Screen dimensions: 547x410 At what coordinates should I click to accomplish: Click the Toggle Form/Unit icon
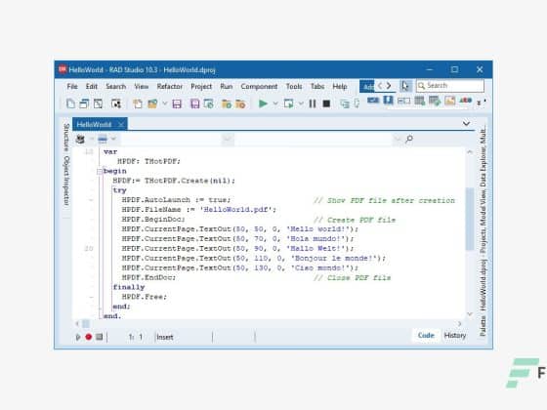point(116,103)
